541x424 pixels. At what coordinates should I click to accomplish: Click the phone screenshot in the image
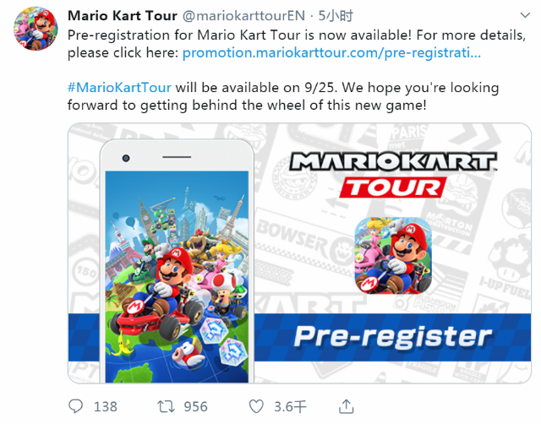[x=177, y=276]
